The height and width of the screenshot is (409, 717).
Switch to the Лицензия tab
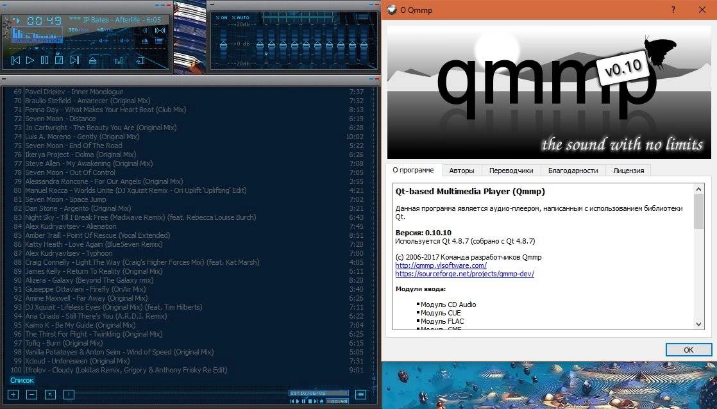628,171
